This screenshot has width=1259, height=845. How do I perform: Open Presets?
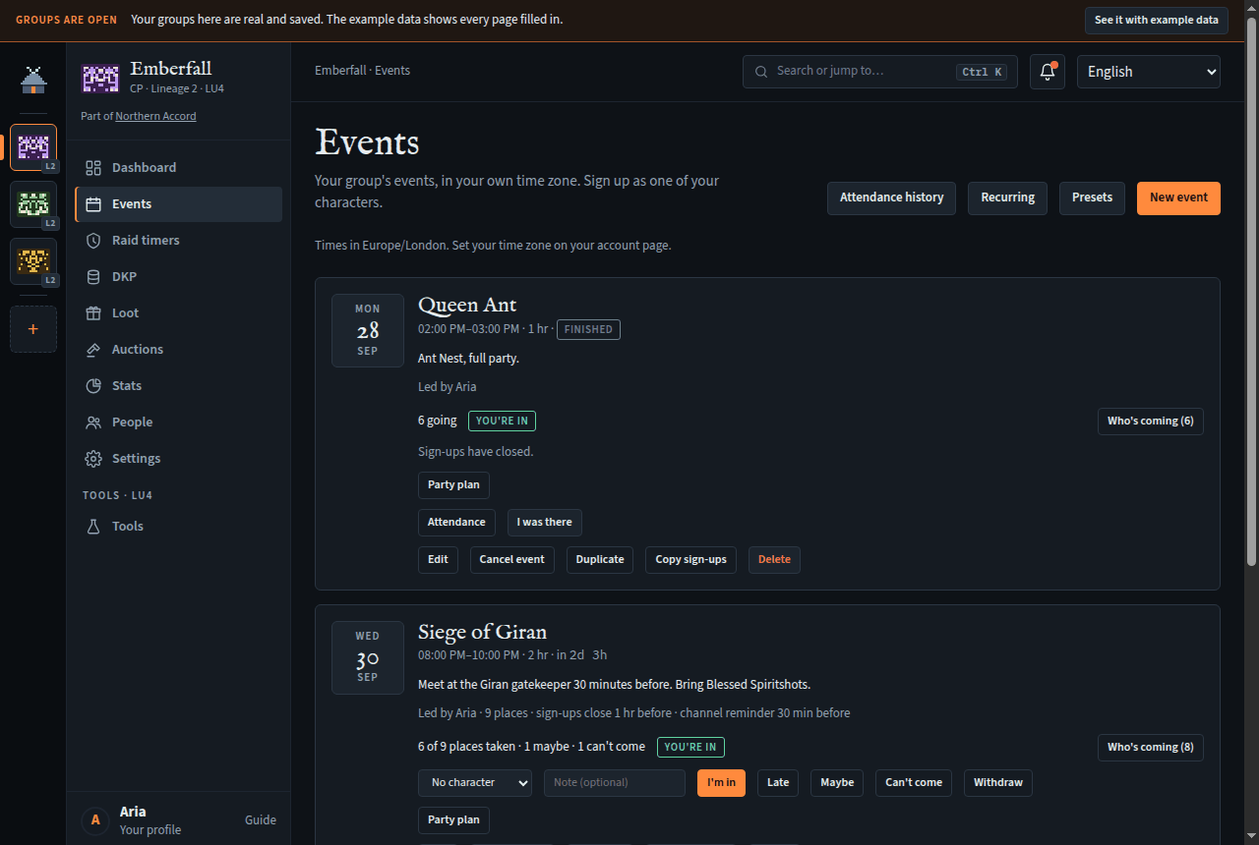1092,197
